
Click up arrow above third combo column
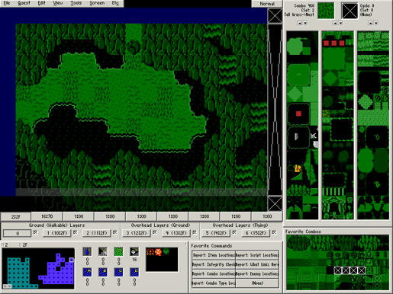370,23
